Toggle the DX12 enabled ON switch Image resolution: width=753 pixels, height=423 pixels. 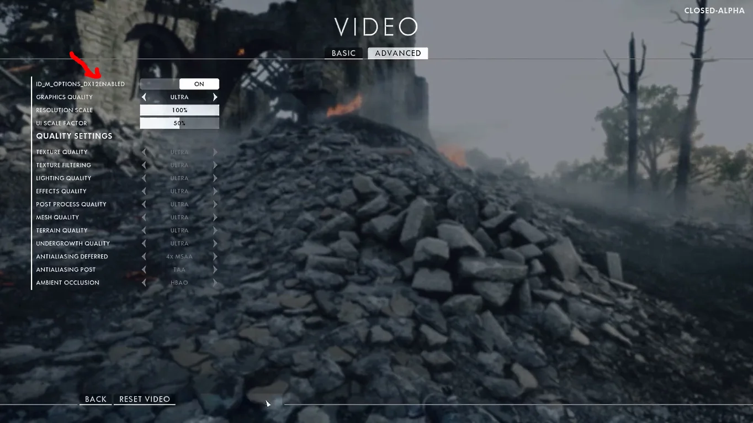(x=199, y=84)
